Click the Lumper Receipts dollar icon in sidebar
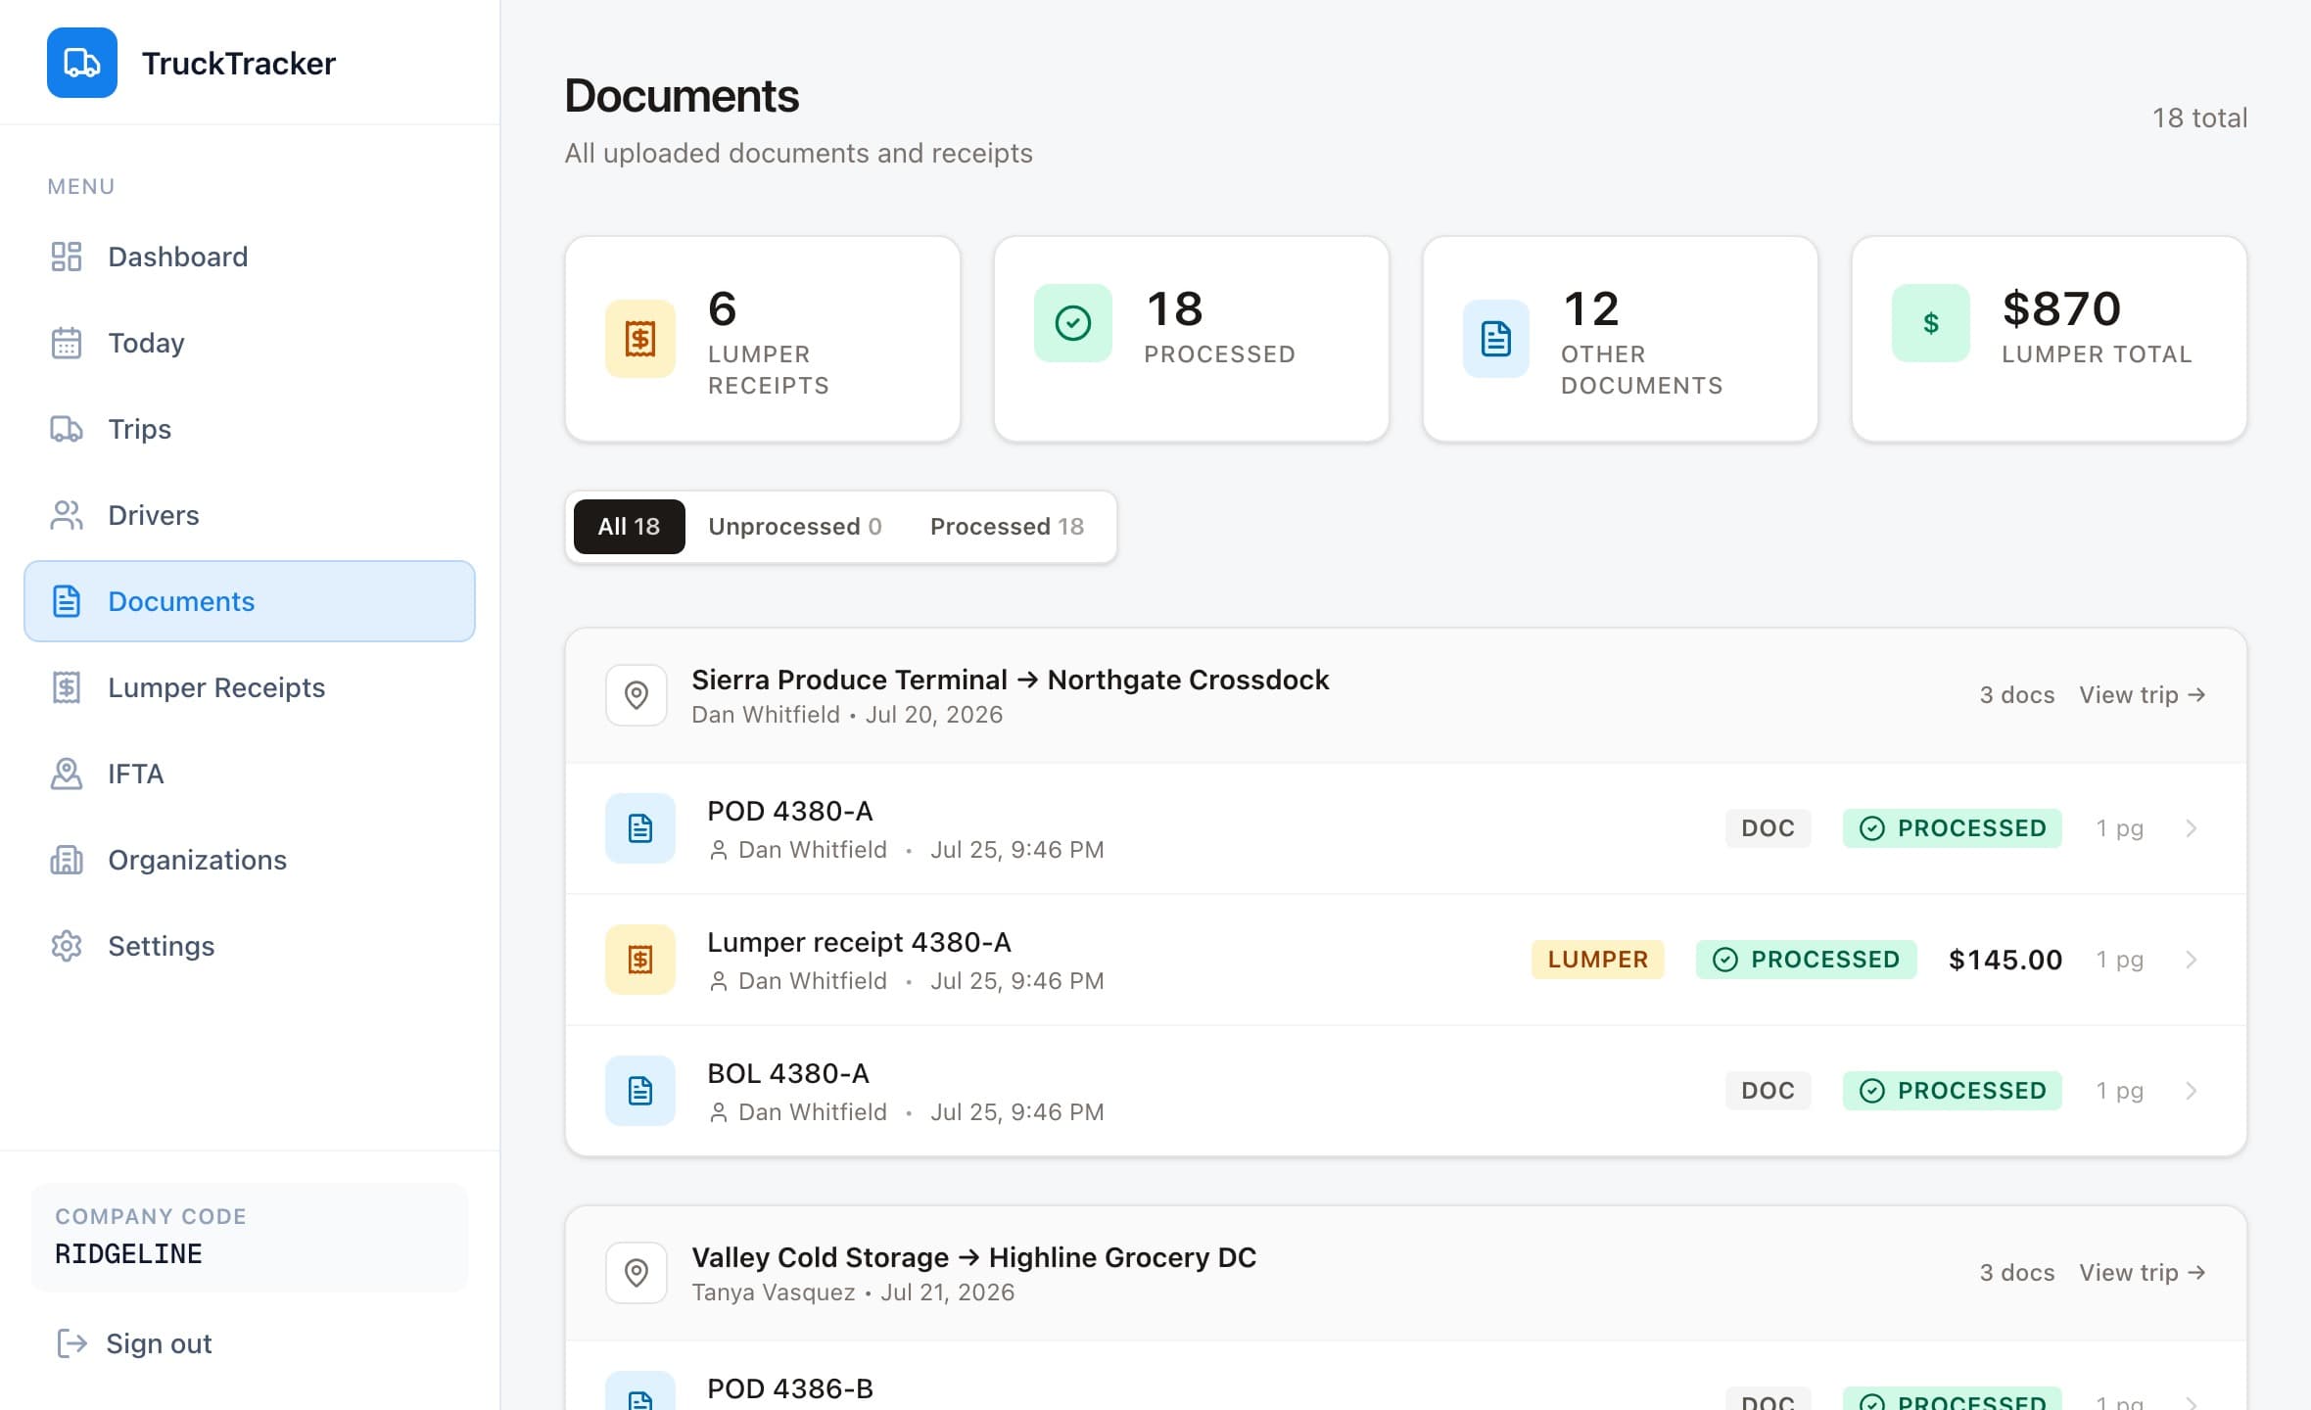 [66, 687]
